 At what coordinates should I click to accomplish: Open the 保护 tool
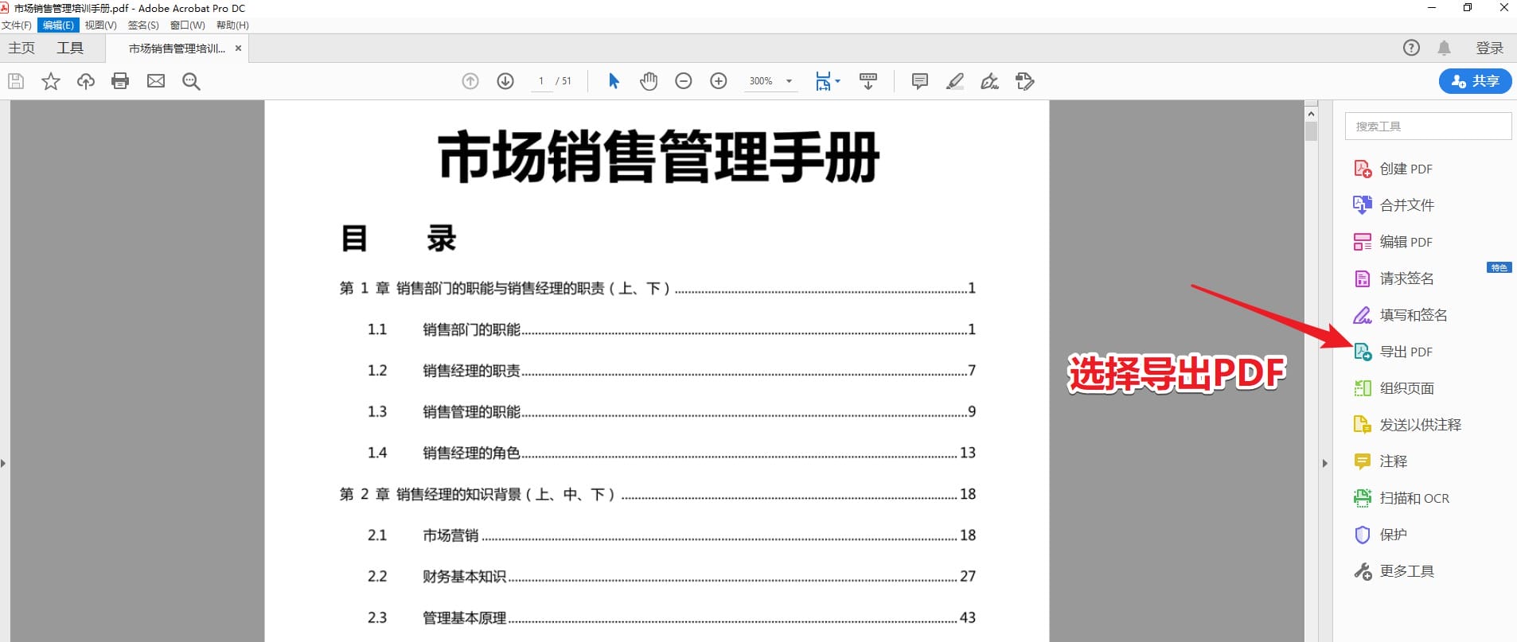pos(1381,535)
